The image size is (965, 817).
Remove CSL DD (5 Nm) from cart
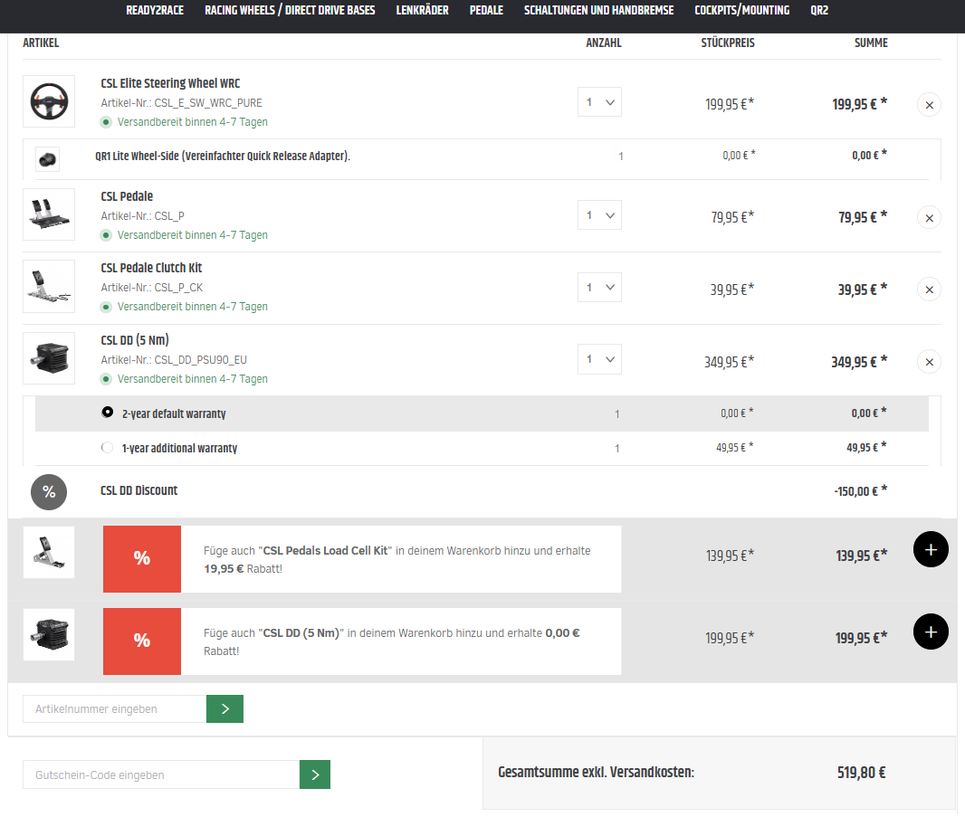point(929,362)
